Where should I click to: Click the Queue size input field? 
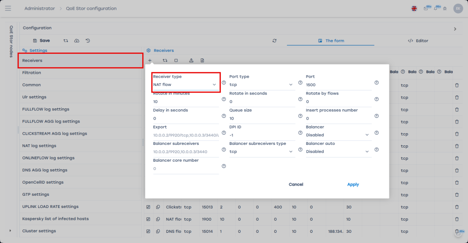(261, 118)
